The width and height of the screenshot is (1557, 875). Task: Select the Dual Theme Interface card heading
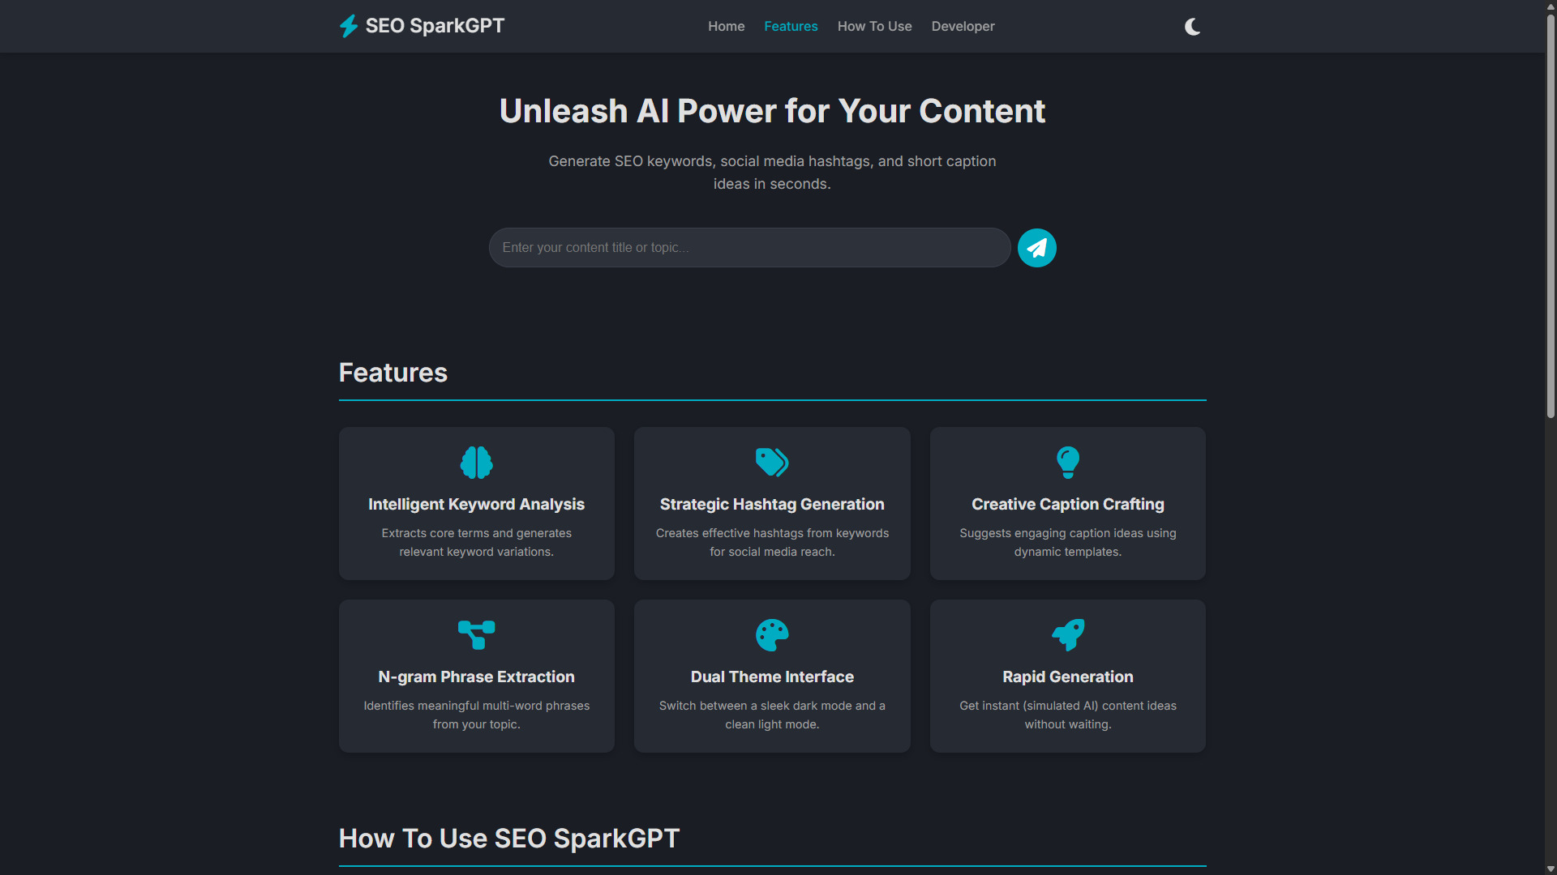[x=771, y=677]
